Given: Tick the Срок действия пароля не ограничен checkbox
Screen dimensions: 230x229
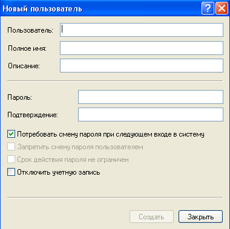Looking at the screenshot, I should pos(11,160).
